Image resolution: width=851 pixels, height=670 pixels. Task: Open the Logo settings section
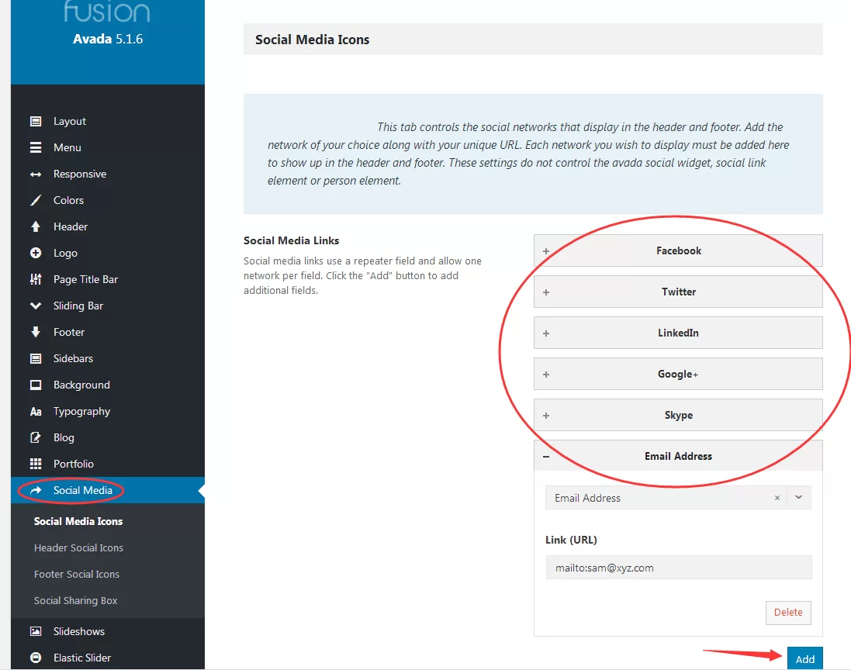click(x=108, y=253)
